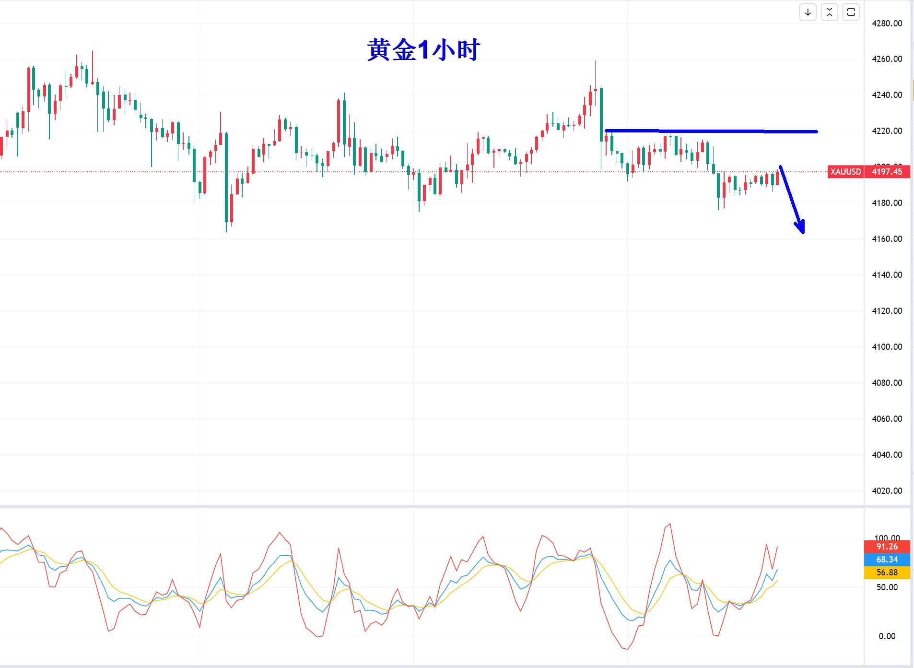Click the XAUUSD symbol label
The width and height of the screenshot is (914, 668).
coord(845,172)
